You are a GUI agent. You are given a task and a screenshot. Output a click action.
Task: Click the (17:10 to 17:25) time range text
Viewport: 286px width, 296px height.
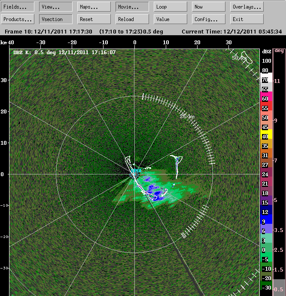click(x=121, y=31)
